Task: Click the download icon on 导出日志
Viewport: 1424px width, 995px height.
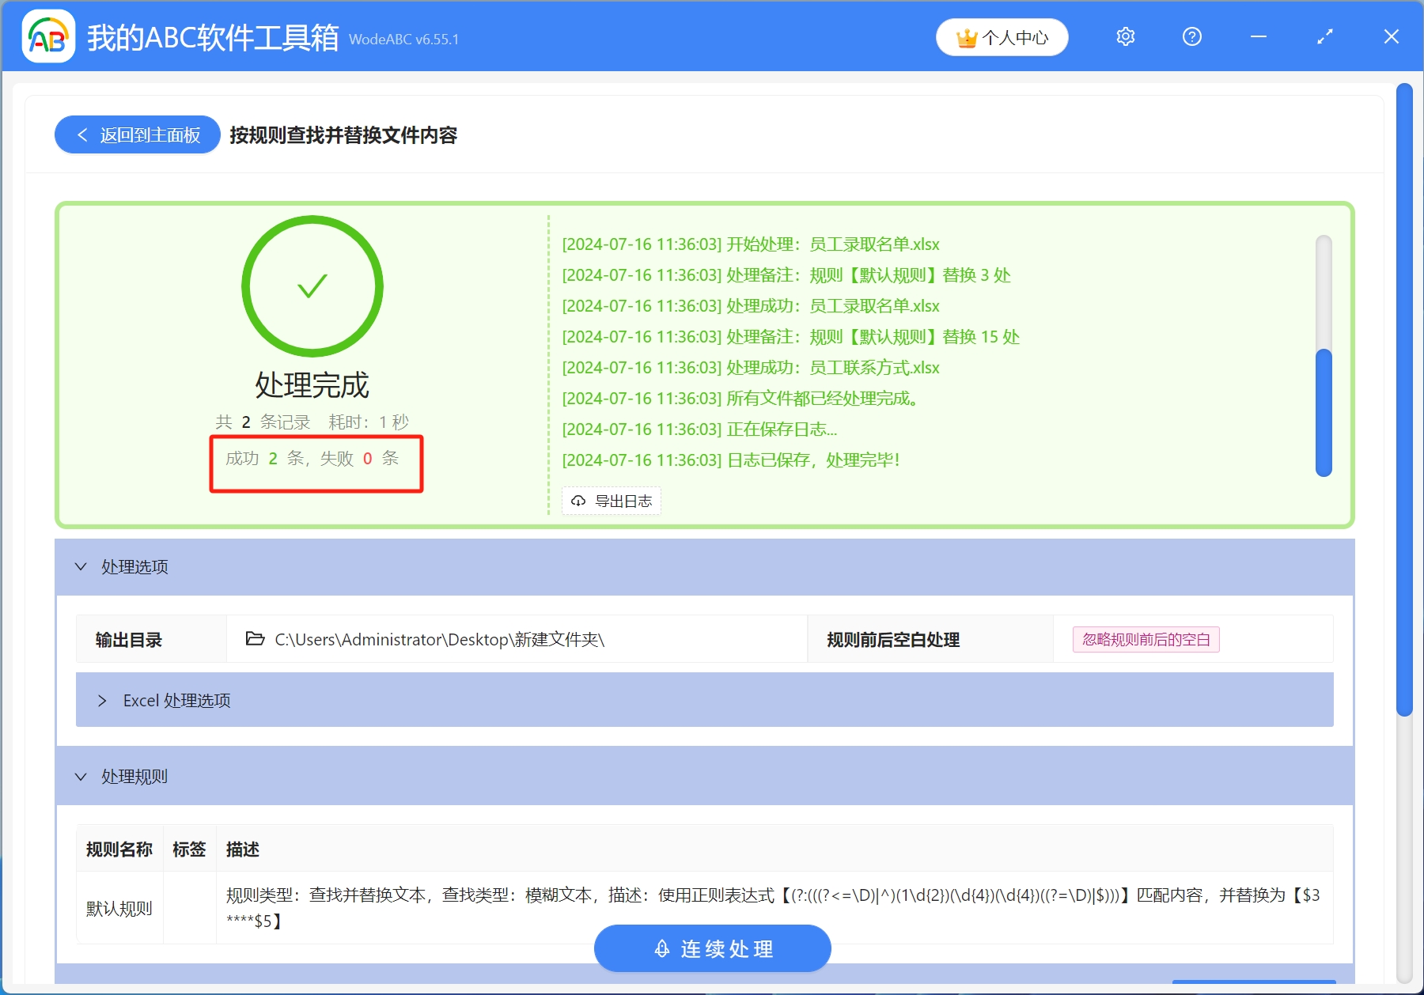Action: click(x=577, y=501)
